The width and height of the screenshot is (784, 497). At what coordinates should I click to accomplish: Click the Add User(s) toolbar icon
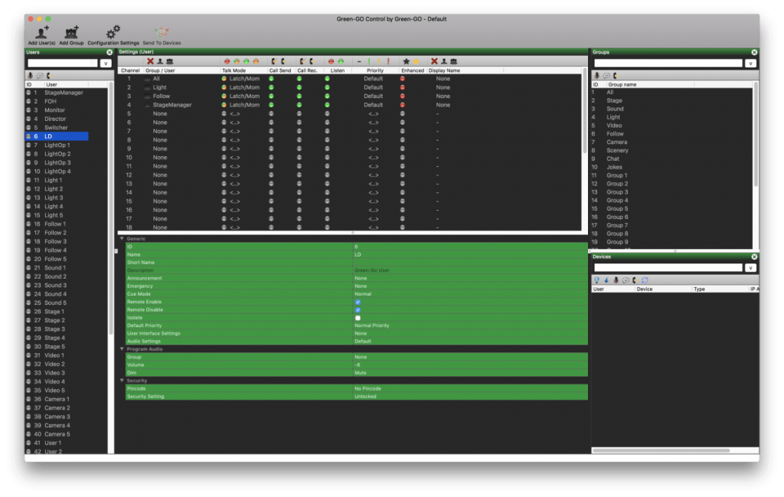click(41, 33)
